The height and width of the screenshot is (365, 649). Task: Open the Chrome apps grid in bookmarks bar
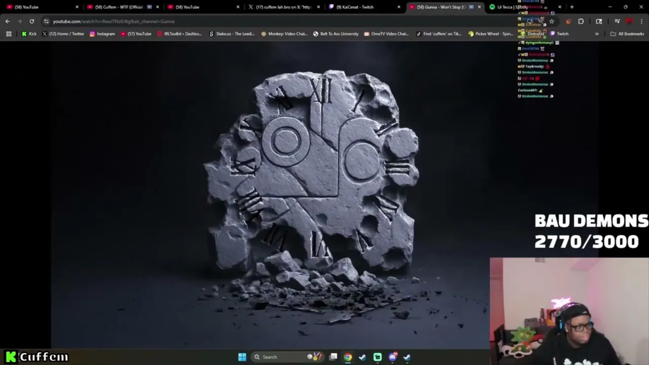click(x=9, y=34)
